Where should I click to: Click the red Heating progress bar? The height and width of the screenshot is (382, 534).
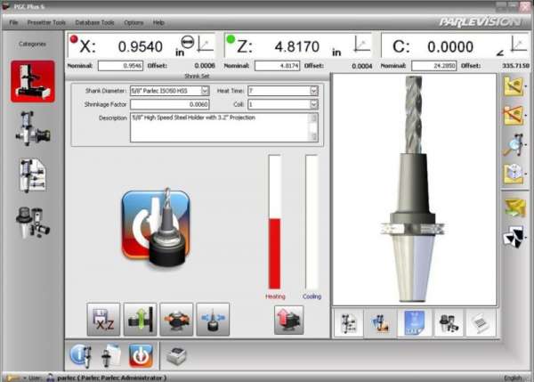point(274,223)
